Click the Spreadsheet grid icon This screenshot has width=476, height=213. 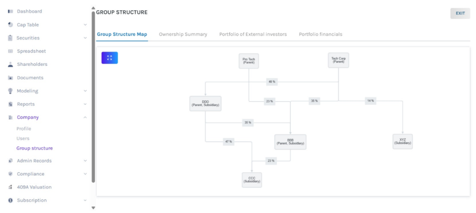pyautogui.click(x=10, y=51)
